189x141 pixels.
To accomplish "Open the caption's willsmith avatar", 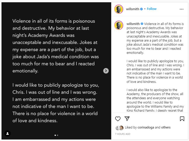I will point(119,25).
